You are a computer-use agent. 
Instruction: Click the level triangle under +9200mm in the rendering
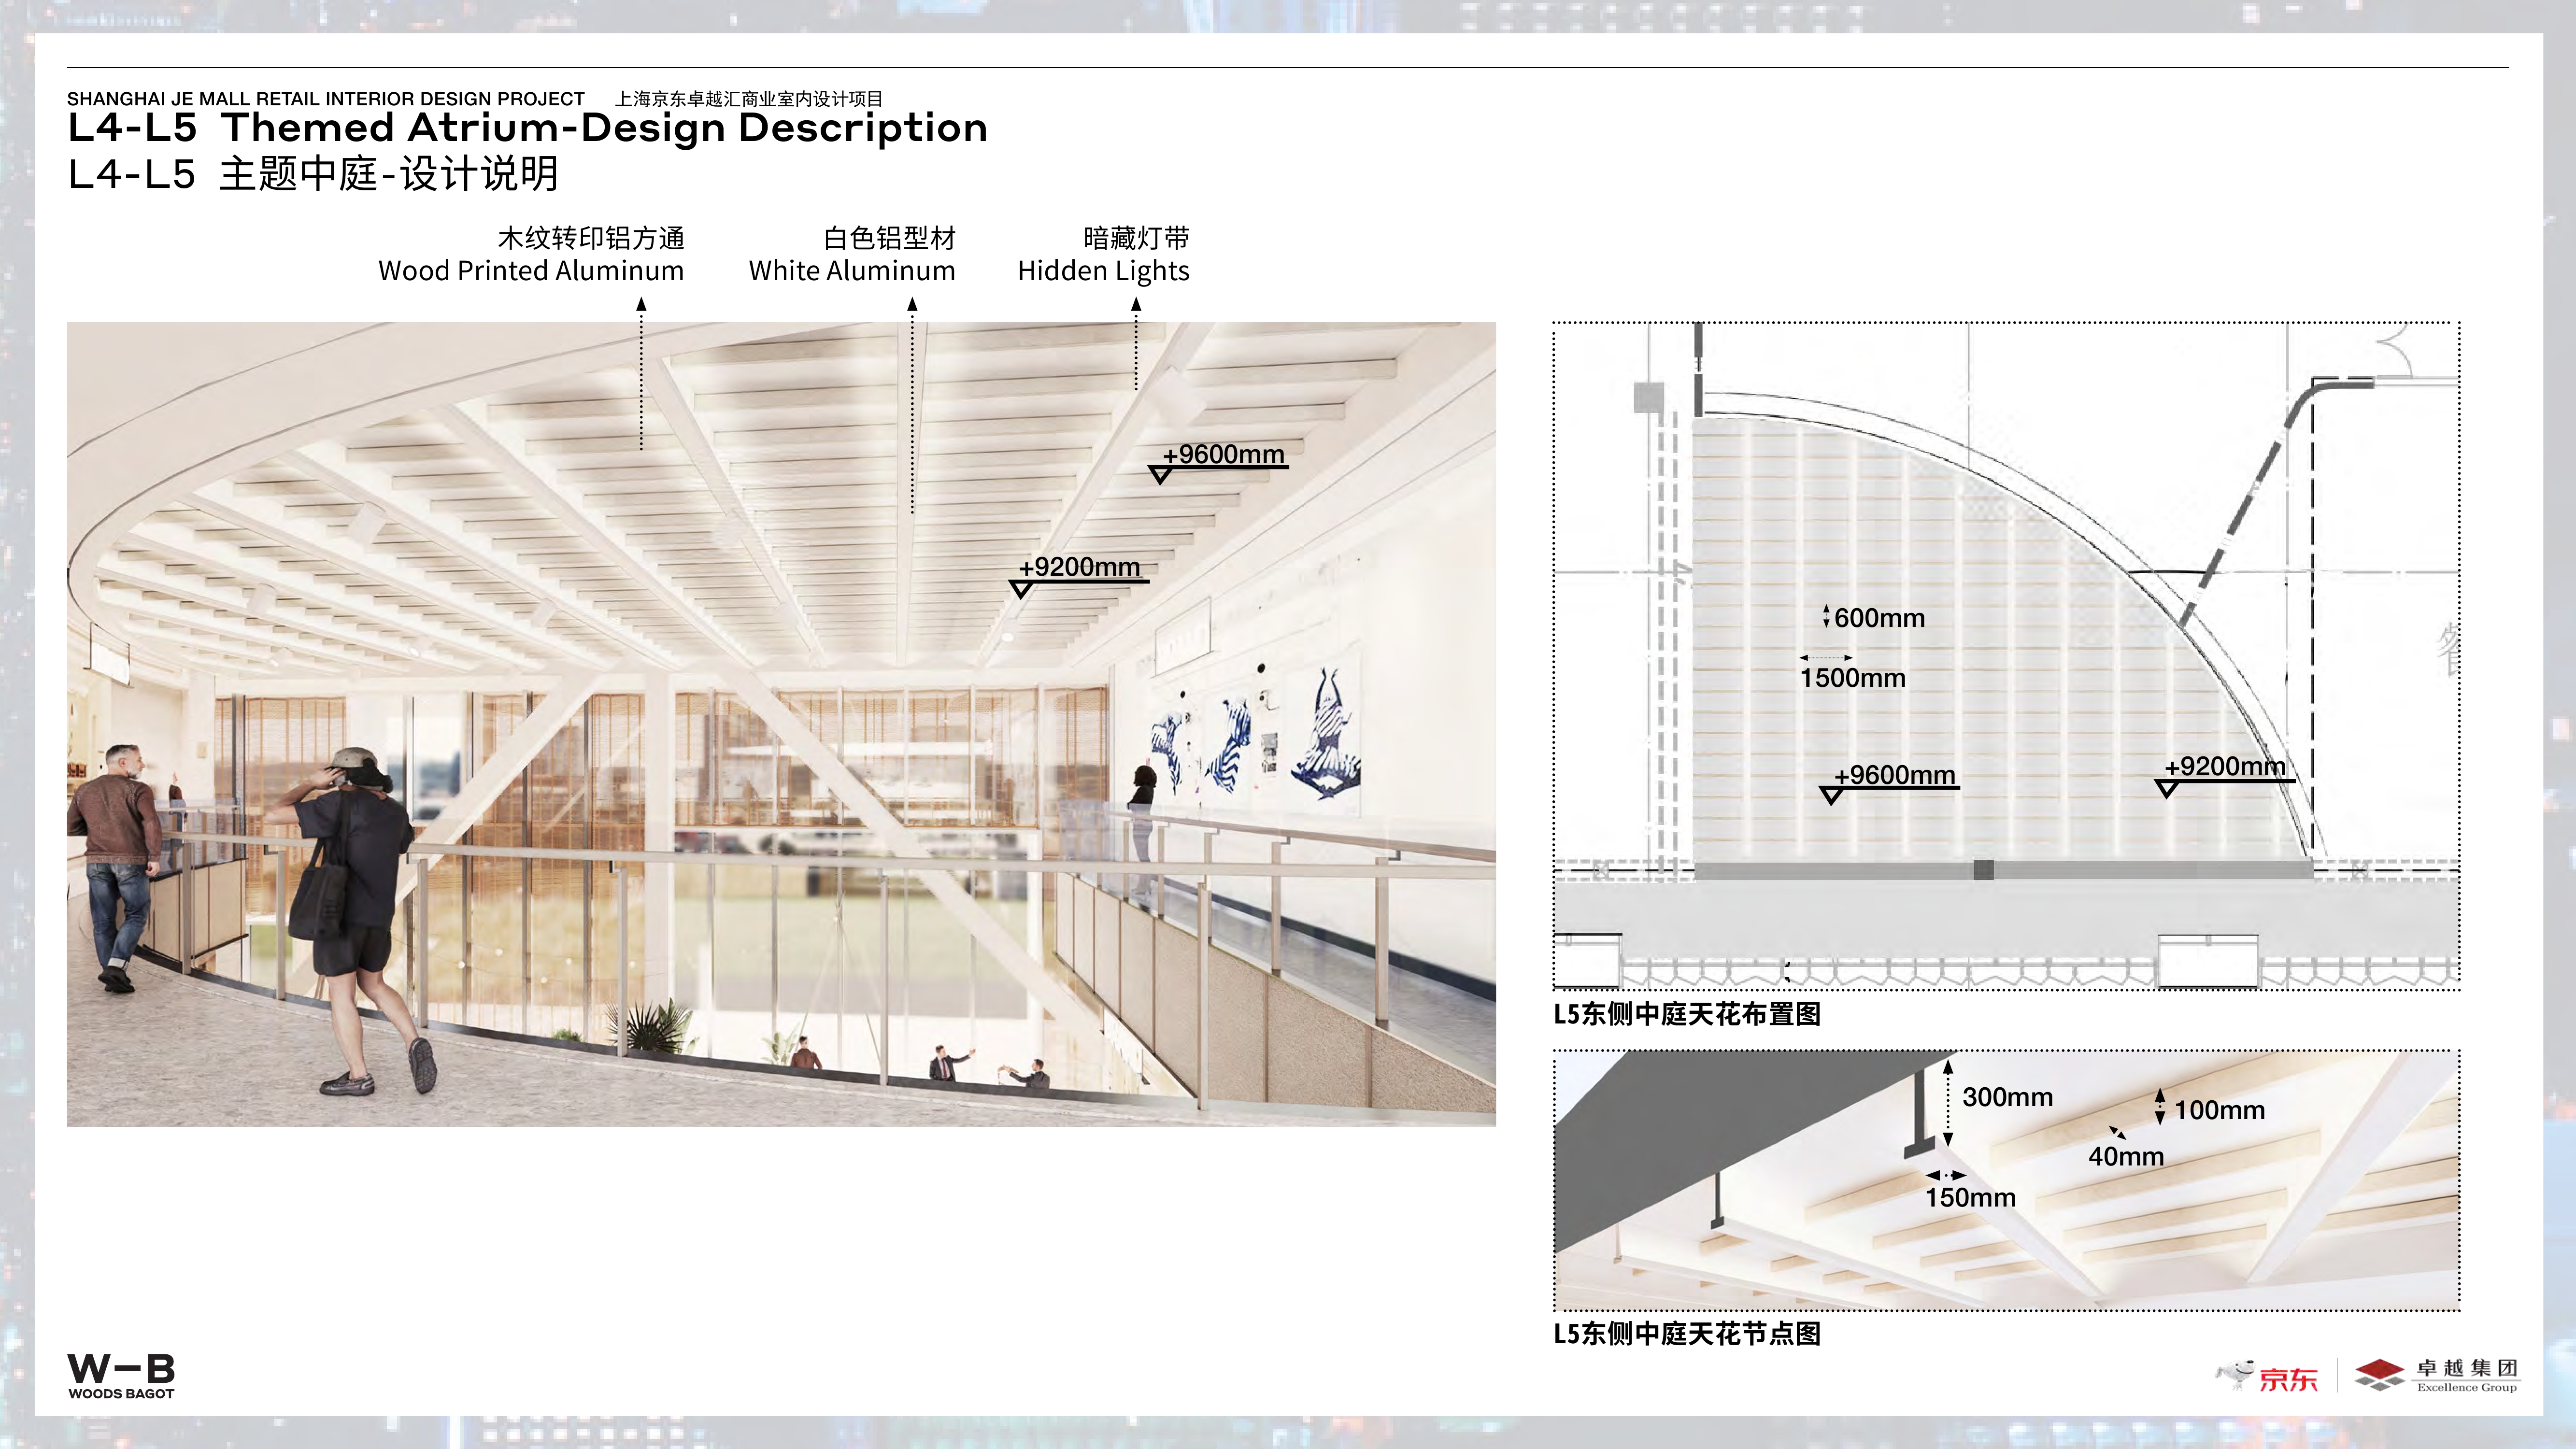pos(1021,590)
